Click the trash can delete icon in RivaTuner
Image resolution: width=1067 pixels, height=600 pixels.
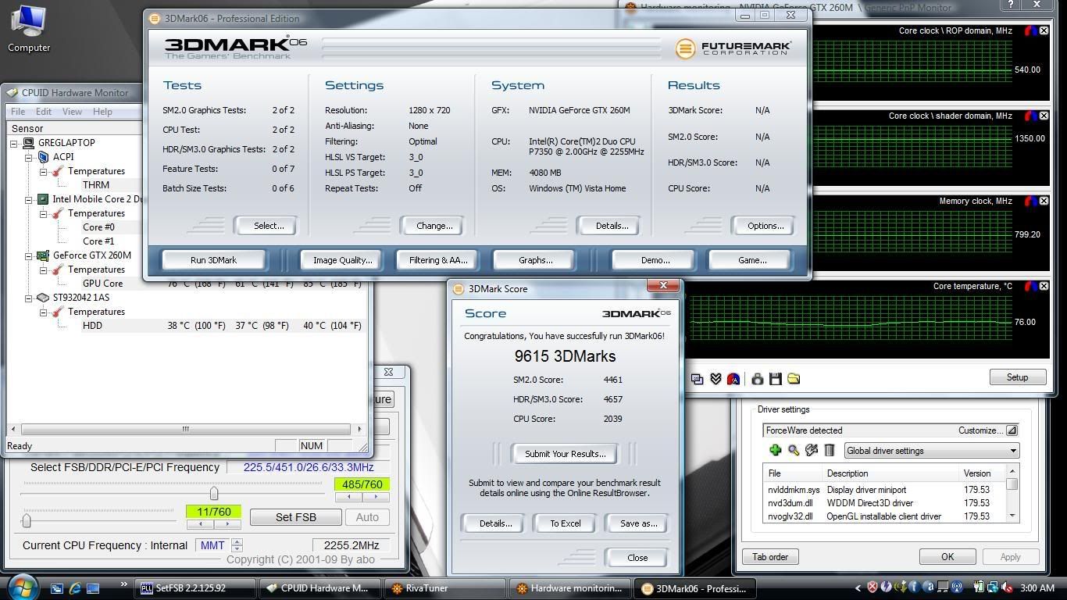coord(830,450)
